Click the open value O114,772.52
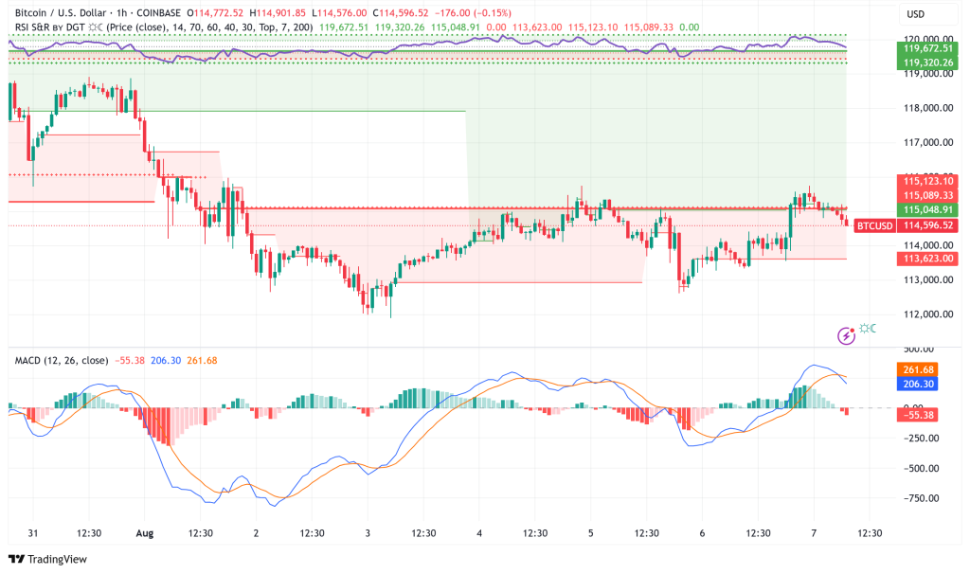 (x=215, y=13)
